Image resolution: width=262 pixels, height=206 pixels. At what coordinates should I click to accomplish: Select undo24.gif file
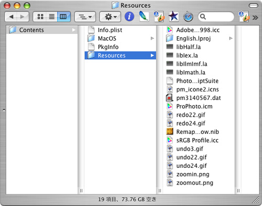[x=199, y=166]
